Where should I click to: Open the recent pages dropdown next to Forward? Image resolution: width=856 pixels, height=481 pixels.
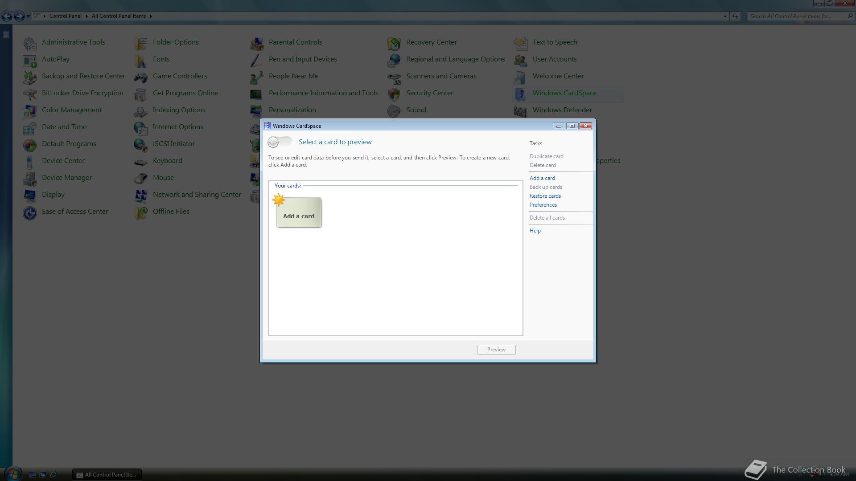pos(28,16)
